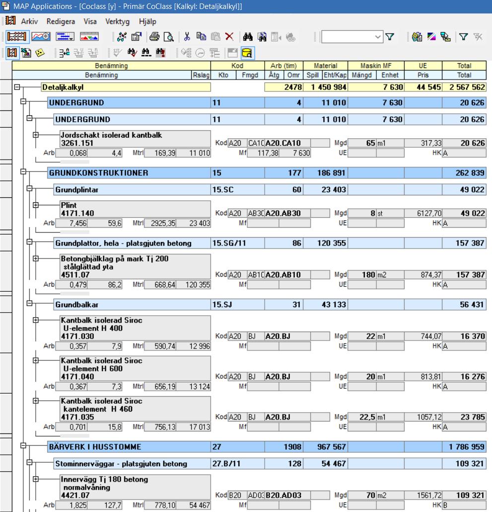Screen dimensions: 492x512
Task: Collapse the GRUNDKONSTRUKTIONER section
Action: 23,171
